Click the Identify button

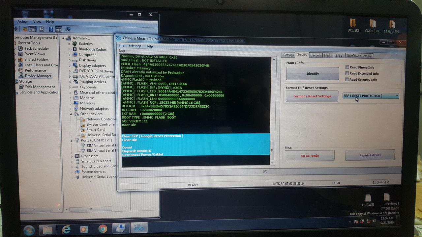click(x=313, y=74)
